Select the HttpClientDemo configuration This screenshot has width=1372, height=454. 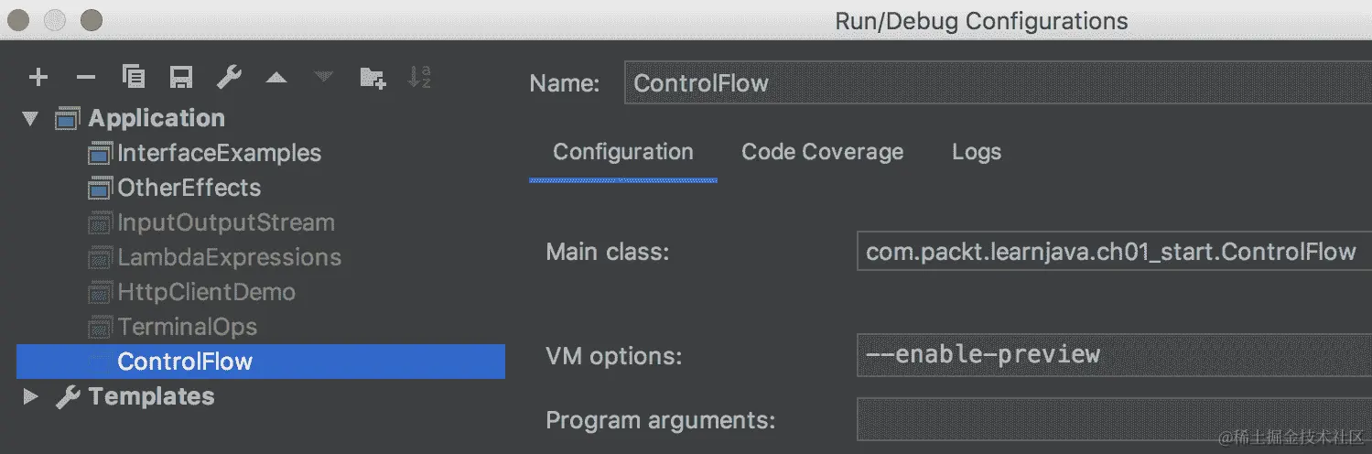tap(206, 292)
